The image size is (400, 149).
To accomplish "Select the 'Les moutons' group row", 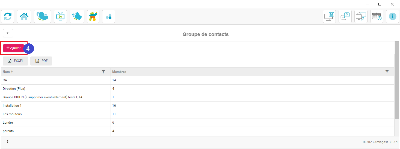I will tap(198, 114).
